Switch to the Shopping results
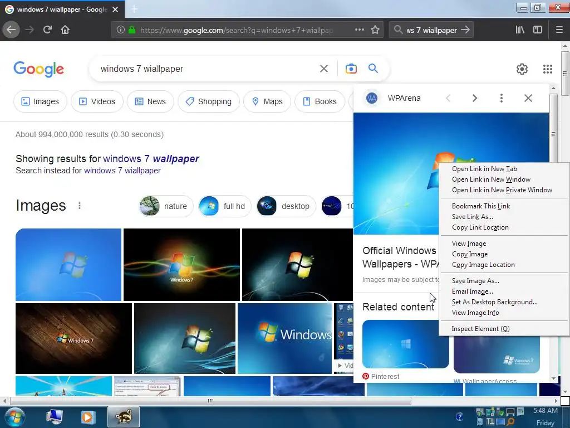Image resolution: width=570 pixels, height=428 pixels. 209,101
